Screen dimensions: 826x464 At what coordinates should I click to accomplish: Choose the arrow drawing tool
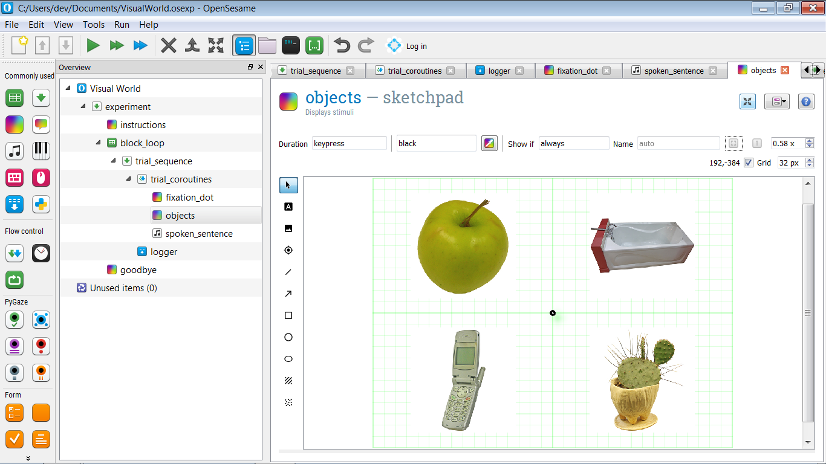point(288,294)
